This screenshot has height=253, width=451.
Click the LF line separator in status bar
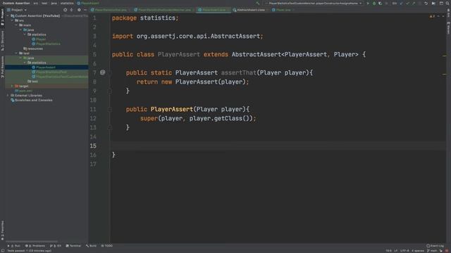pos(396,251)
